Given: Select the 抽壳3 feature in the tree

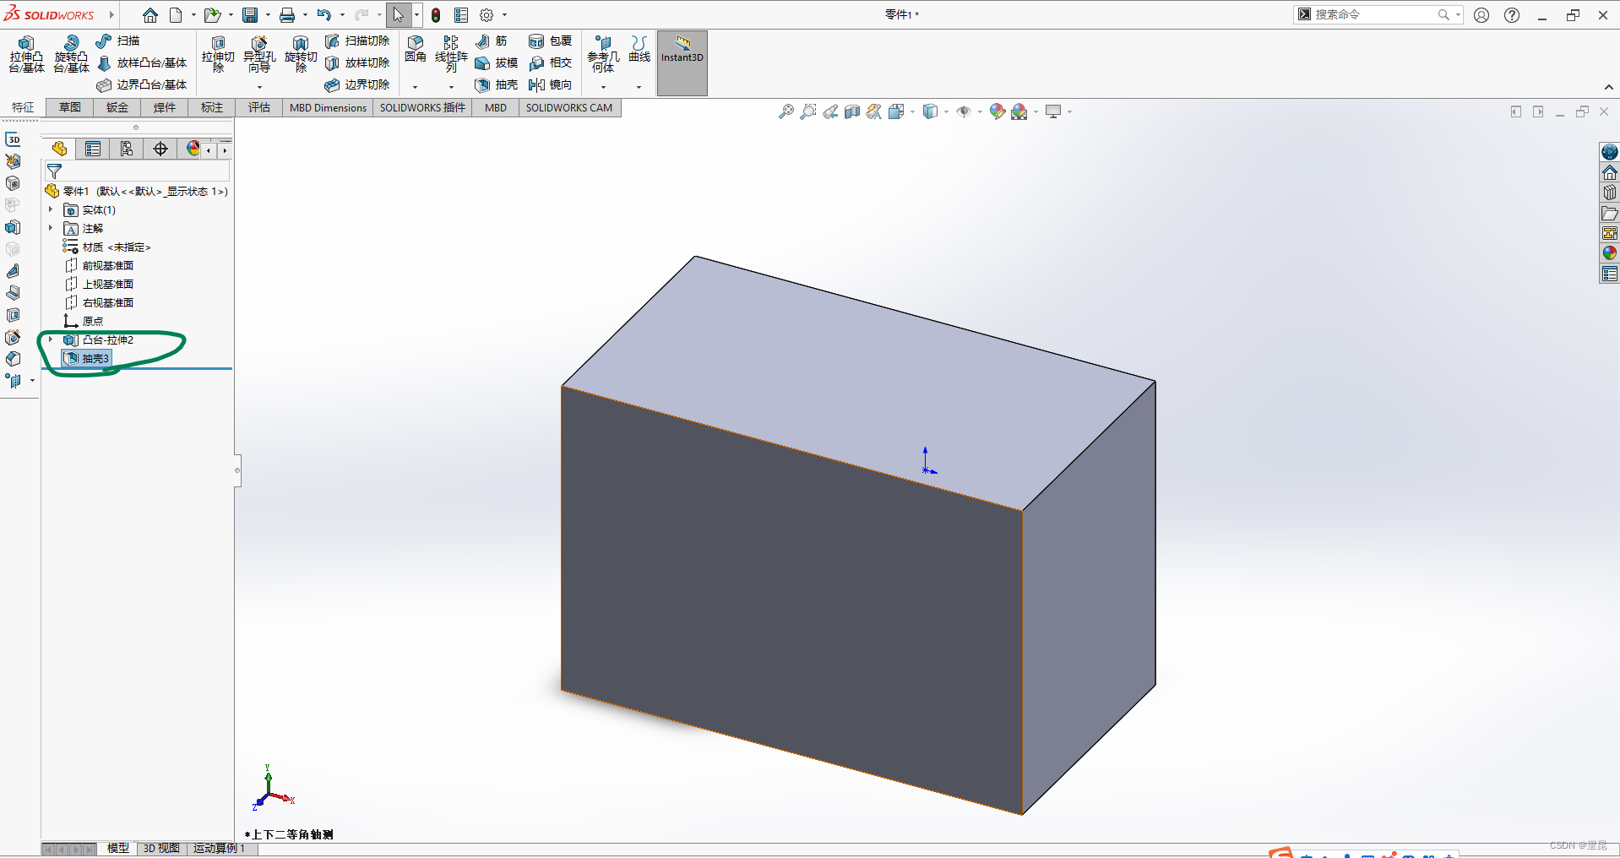Looking at the screenshot, I should tap(87, 358).
